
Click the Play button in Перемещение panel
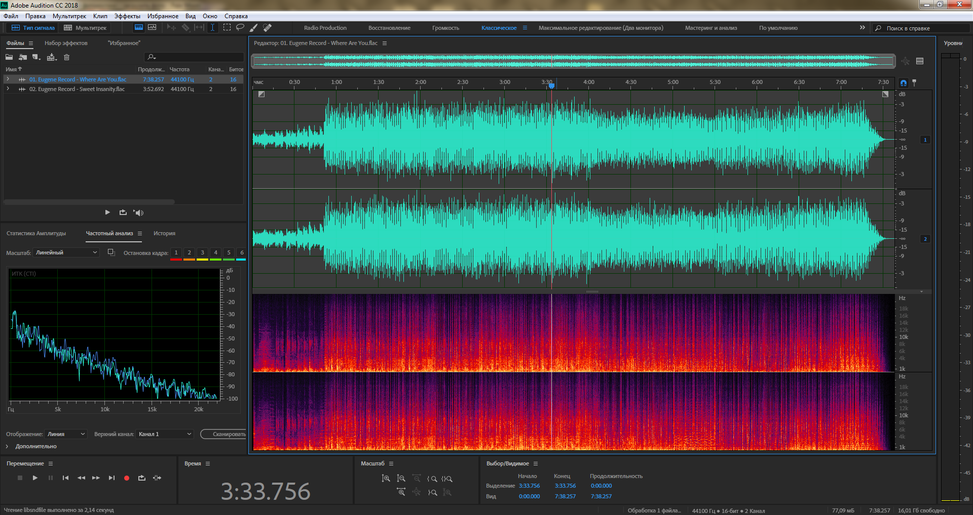[35, 478]
